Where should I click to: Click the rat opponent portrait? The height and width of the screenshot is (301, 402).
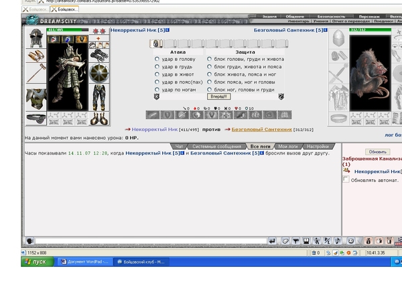370,73
